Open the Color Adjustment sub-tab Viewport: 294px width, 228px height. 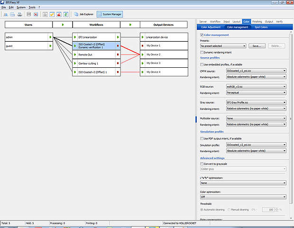(211, 27)
